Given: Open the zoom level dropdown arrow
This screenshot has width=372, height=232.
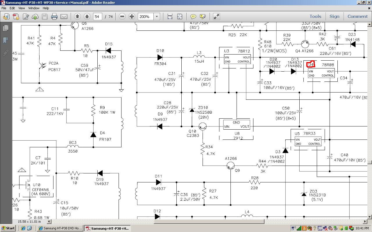Looking at the screenshot, I should coord(157,17).
